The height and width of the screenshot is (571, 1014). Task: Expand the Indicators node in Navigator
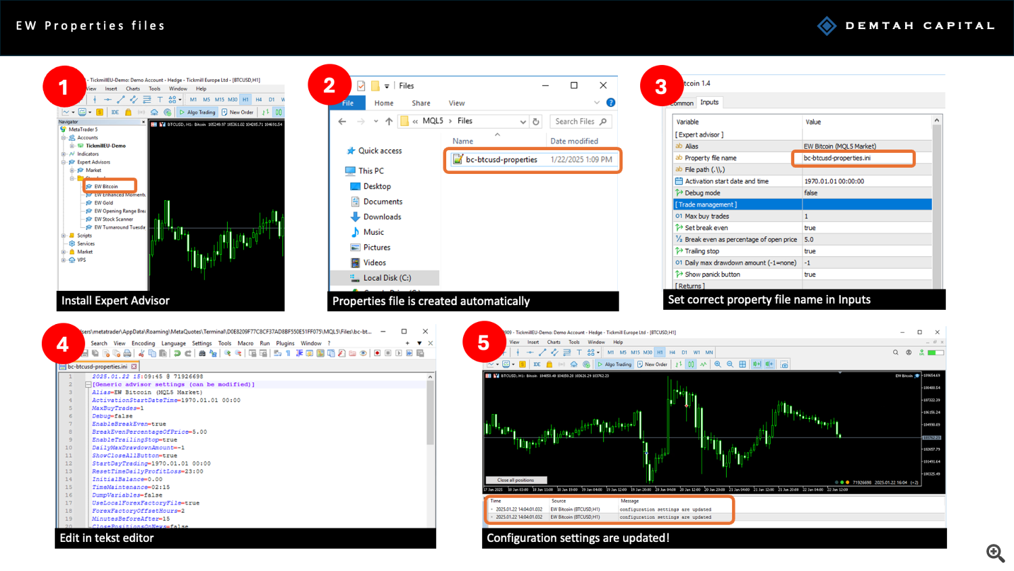(x=64, y=154)
